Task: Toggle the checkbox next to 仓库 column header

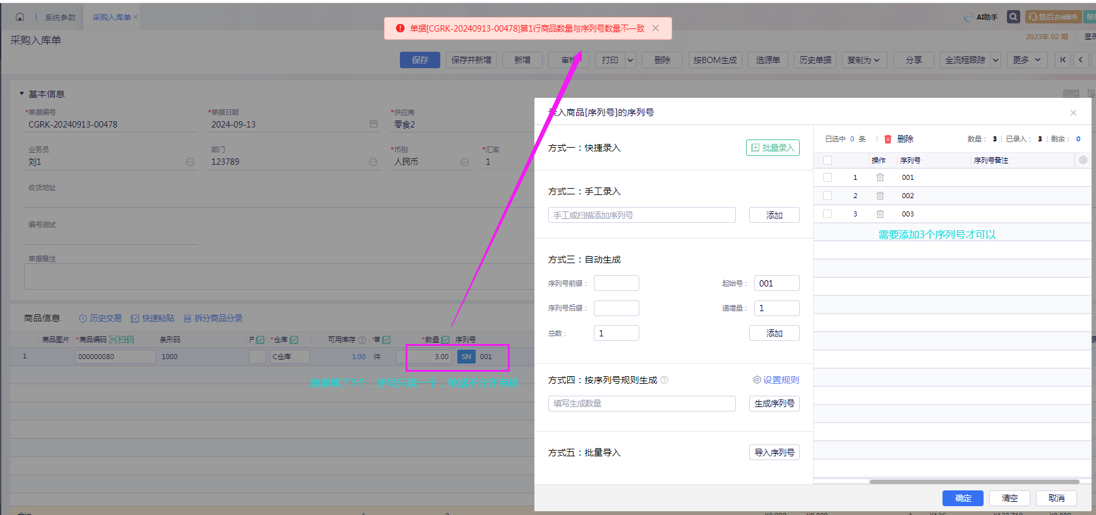Action: click(x=294, y=340)
